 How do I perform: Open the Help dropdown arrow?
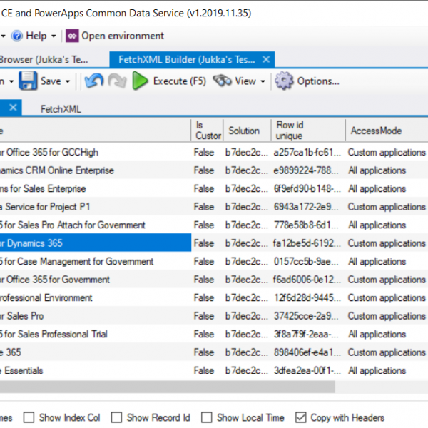click(x=53, y=36)
